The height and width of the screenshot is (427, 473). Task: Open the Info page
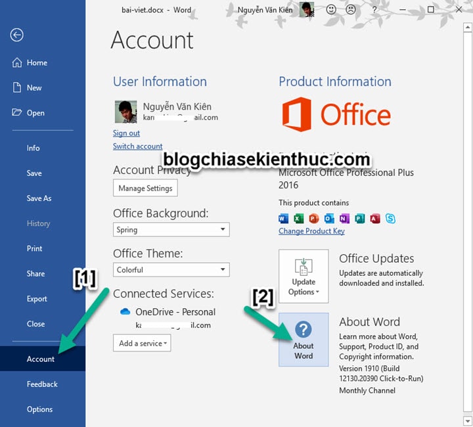34,148
